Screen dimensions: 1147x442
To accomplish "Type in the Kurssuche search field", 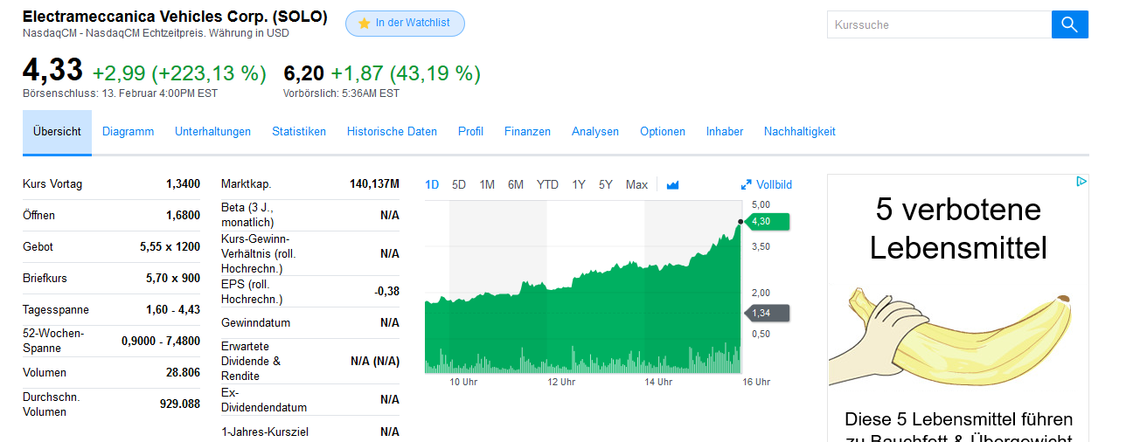I will (939, 24).
